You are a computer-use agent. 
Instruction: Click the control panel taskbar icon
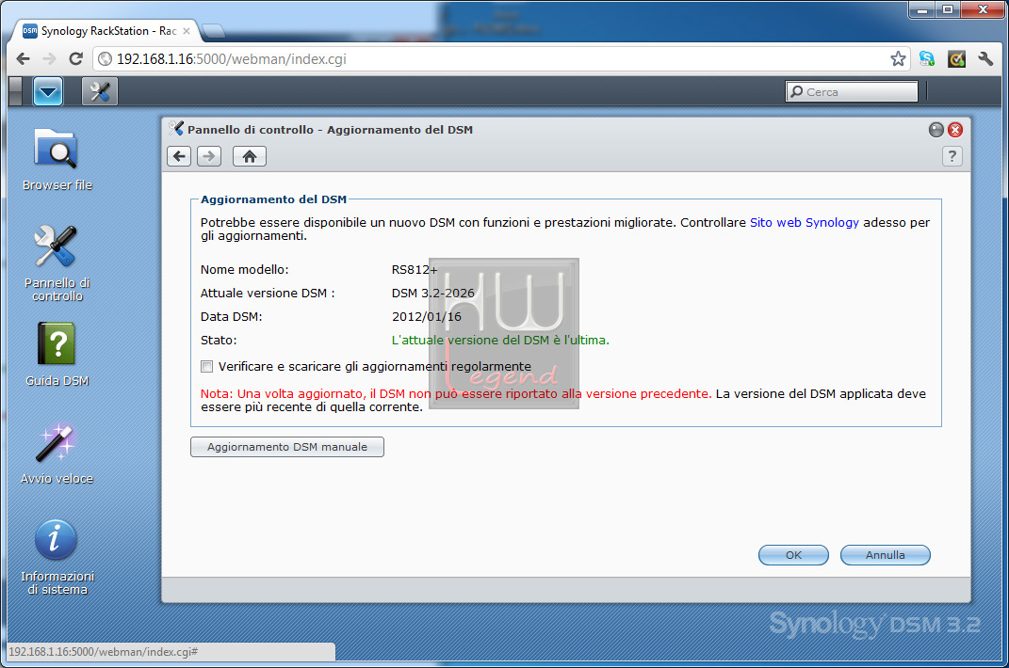pyautogui.click(x=100, y=91)
